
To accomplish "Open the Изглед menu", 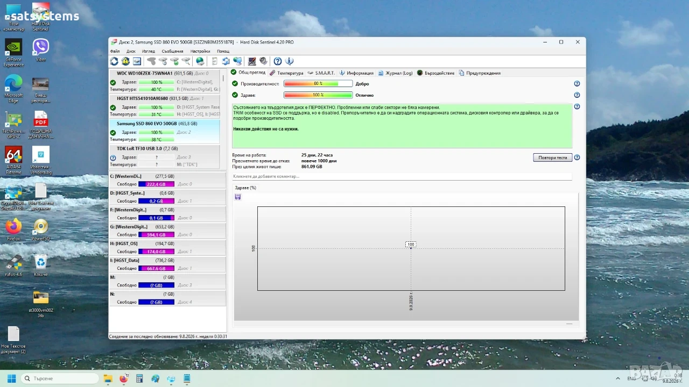I will pyautogui.click(x=149, y=52).
